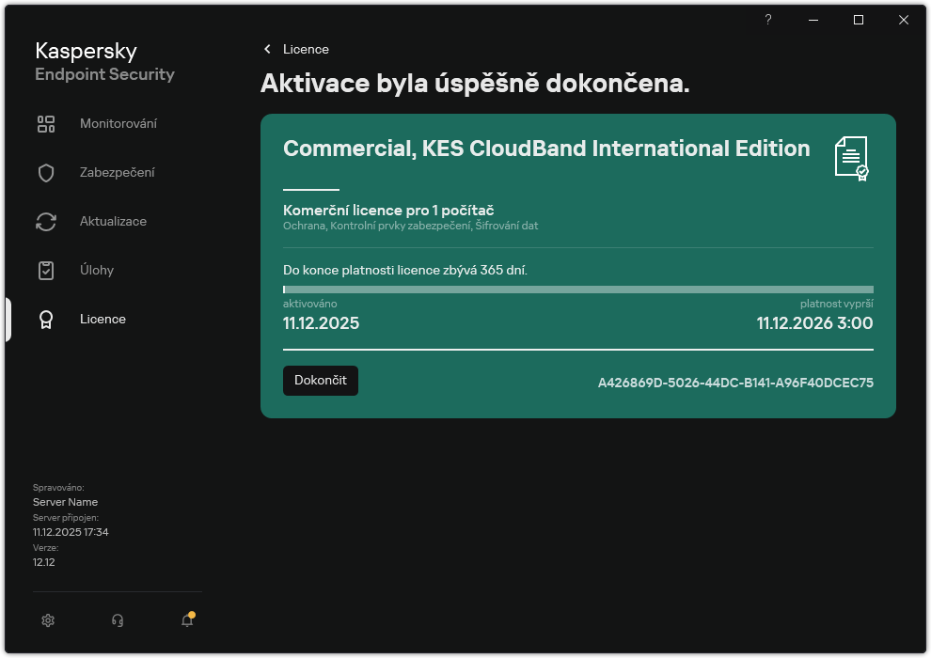Click the Úlohy tasks icon
Image resolution: width=931 pixels, height=658 pixels.
coord(46,270)
